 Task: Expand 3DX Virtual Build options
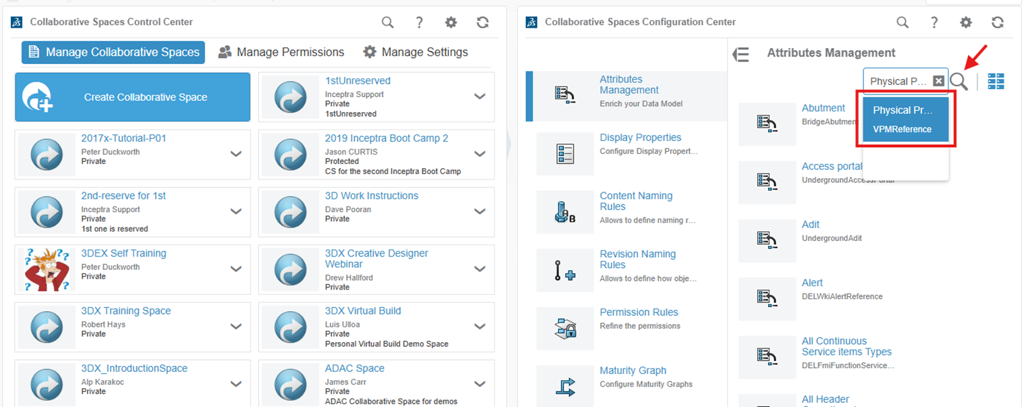(480, 327)
